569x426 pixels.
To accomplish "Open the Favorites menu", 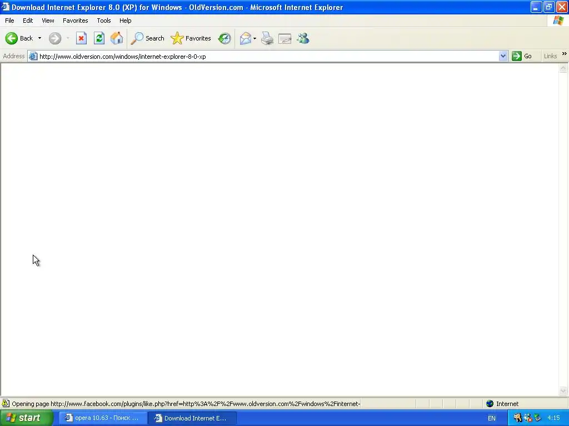I will coord(75,21).
